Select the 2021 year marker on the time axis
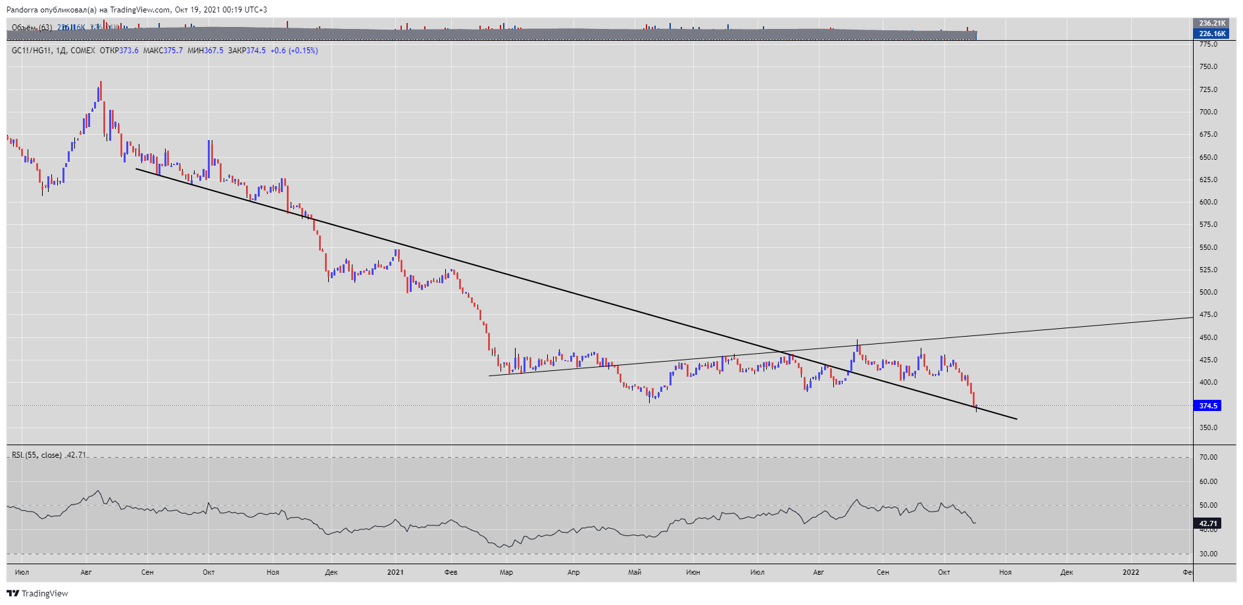This screenshot has height=605, width=1243. click(395, 572)
